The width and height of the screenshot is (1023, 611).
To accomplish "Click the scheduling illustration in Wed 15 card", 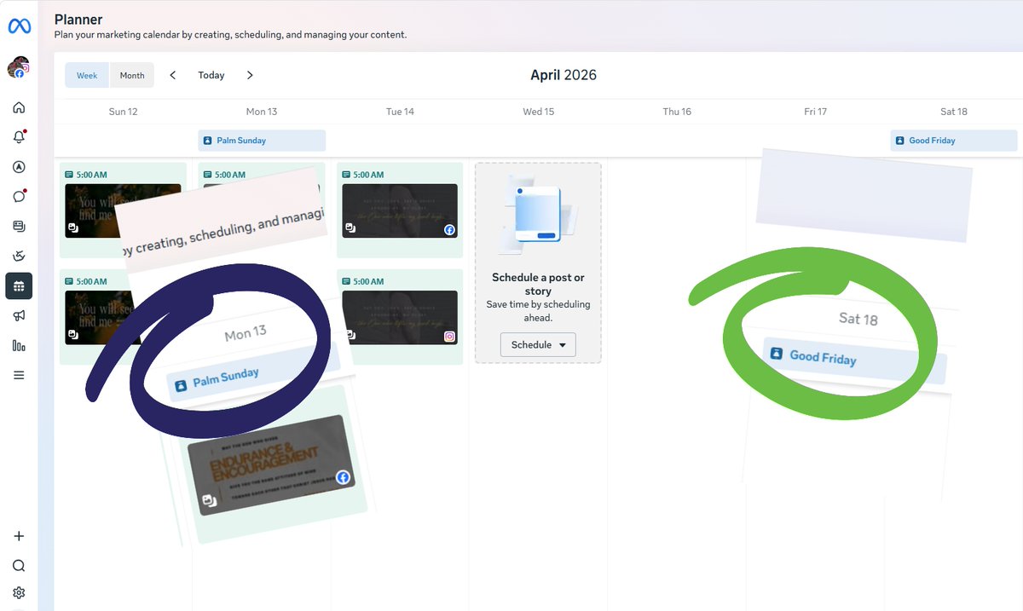I will pos(538,213).
